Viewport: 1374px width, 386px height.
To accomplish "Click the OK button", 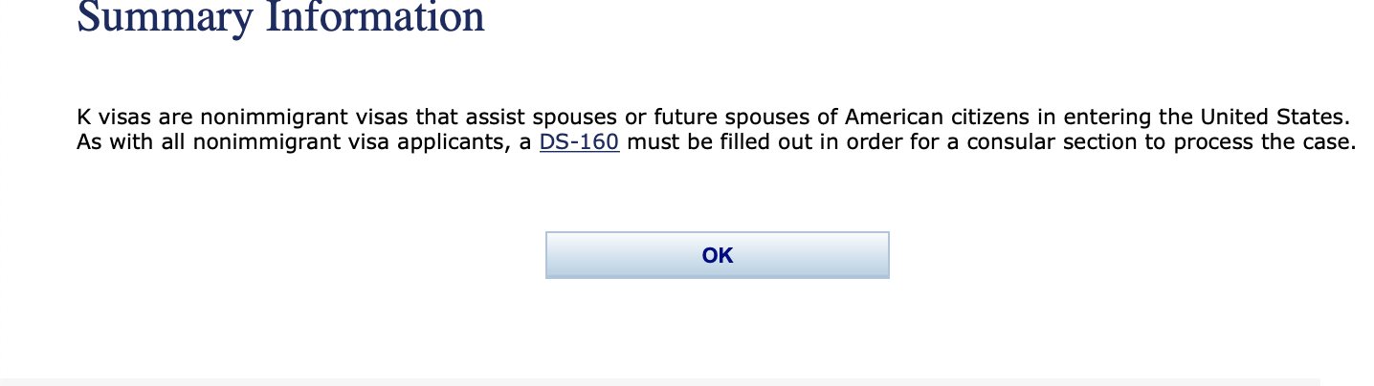I will click(717, 255).
